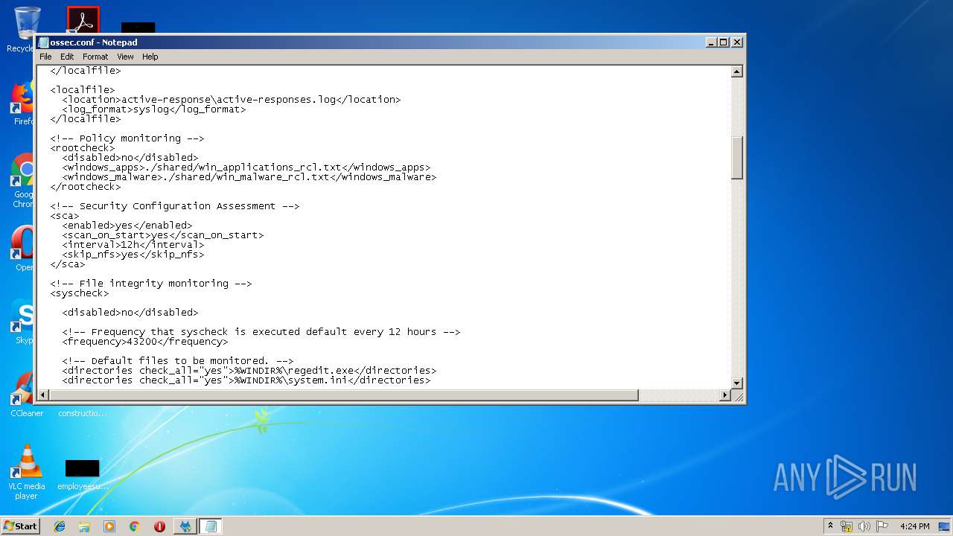The height and width of the screenshot is (536, 953).
Task: Click the interval 12h line
Action: pyautogui.click(x=133, y=245)
